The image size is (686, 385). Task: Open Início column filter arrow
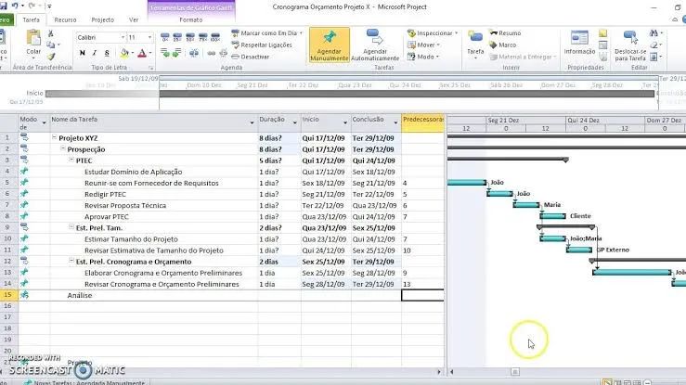pyautogui.click(x=344, y=122)
